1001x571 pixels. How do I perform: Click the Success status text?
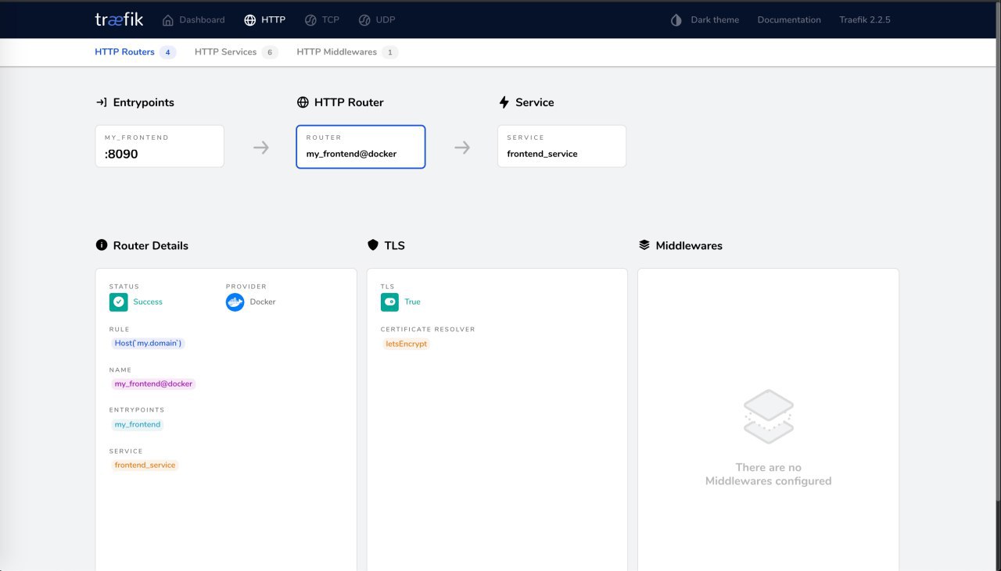click(x=148, y=302)
